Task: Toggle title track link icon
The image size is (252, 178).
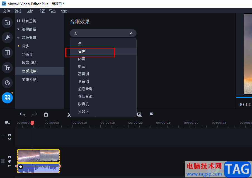Action: (x=9, y=139)
